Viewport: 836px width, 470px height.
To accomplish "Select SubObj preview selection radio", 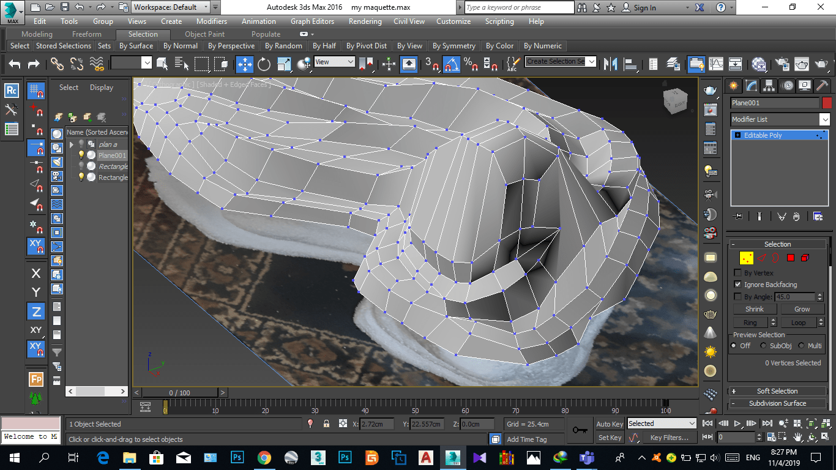I will pyautogui.click(x=763, y=346).
